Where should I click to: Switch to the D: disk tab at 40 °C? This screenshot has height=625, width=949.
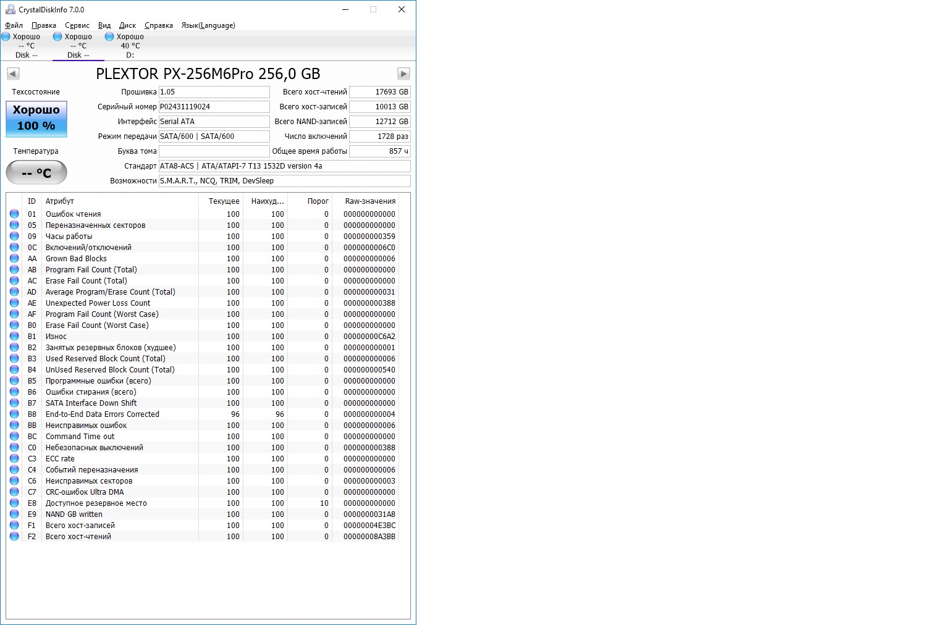click(x=130, y=46)
